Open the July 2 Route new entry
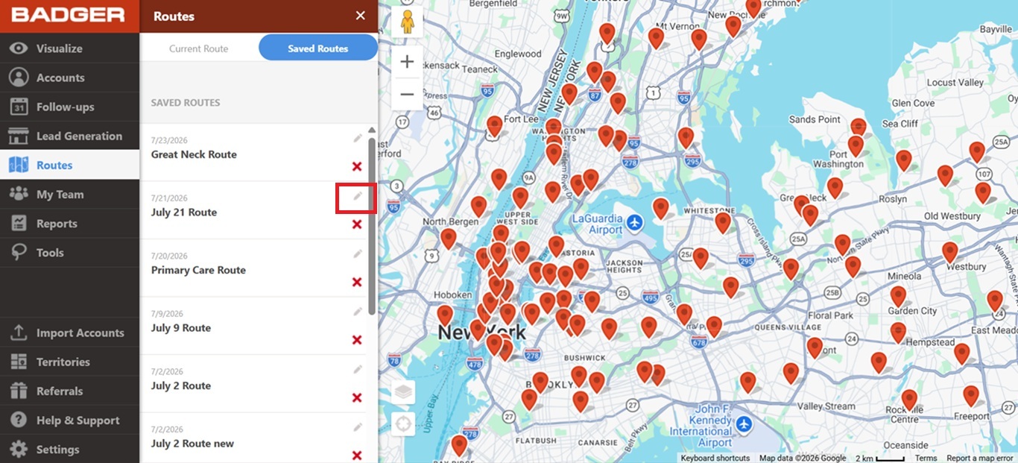The width and height of the screenshot is (1018, 463). tap(192, 444)
